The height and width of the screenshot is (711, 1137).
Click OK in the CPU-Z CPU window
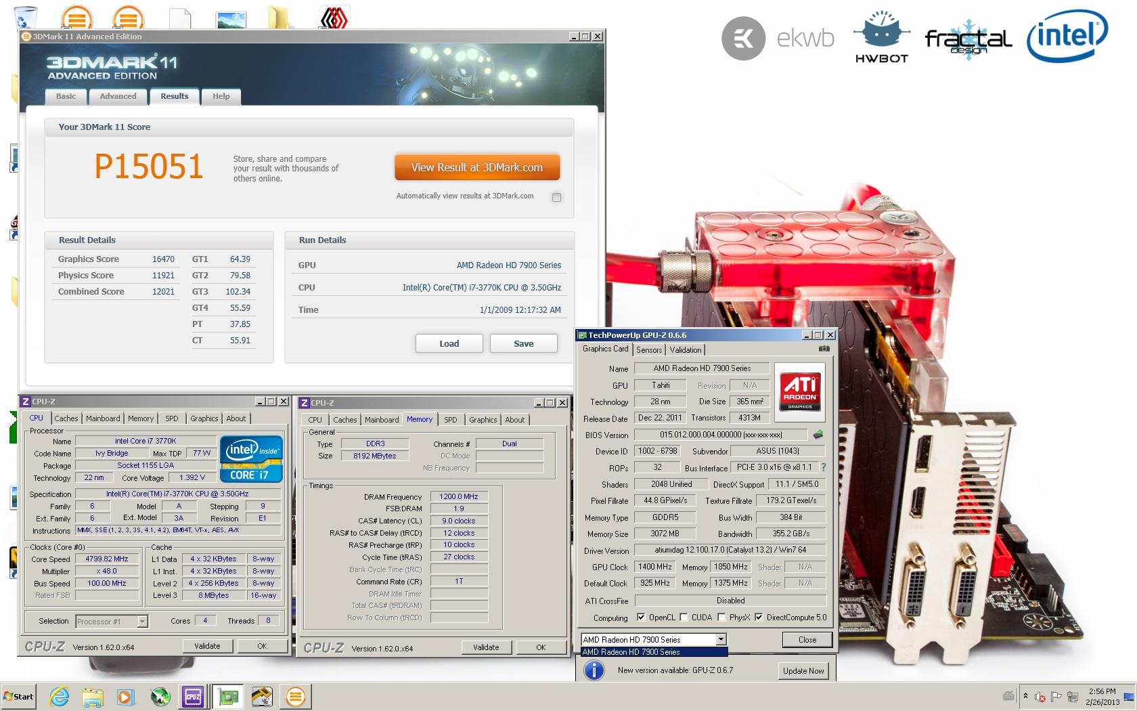pos(262,646)
